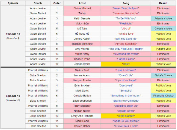Click the blue "Adam's choice" result cell
Viewport: 177px width, 130px height.
pyautogui.click(x=163, y=18)
